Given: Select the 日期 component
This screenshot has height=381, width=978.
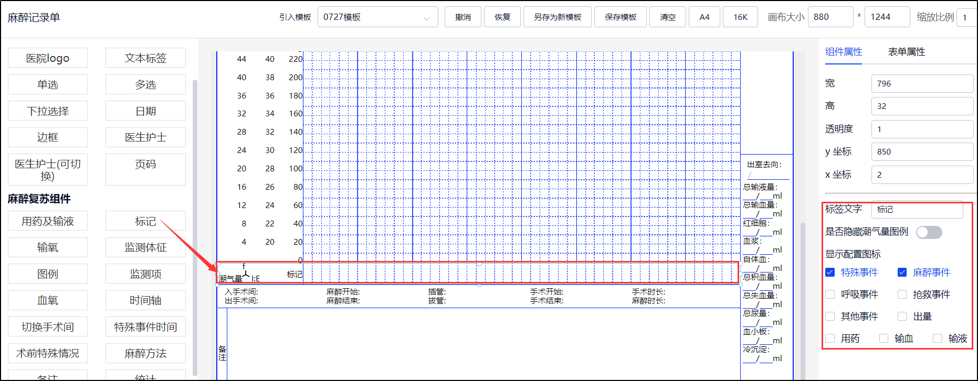Looking at the screenshot, I should 145,111.
